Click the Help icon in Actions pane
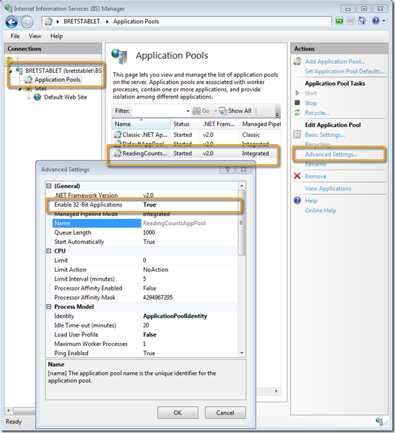This screenshot has height=433, width=395. pos(298,200)
